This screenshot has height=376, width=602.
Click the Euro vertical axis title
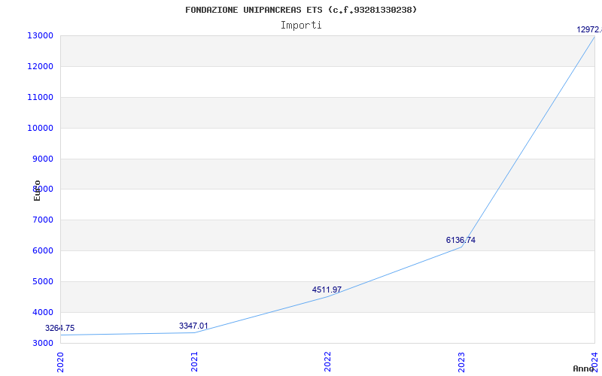(x=37, y=190)
